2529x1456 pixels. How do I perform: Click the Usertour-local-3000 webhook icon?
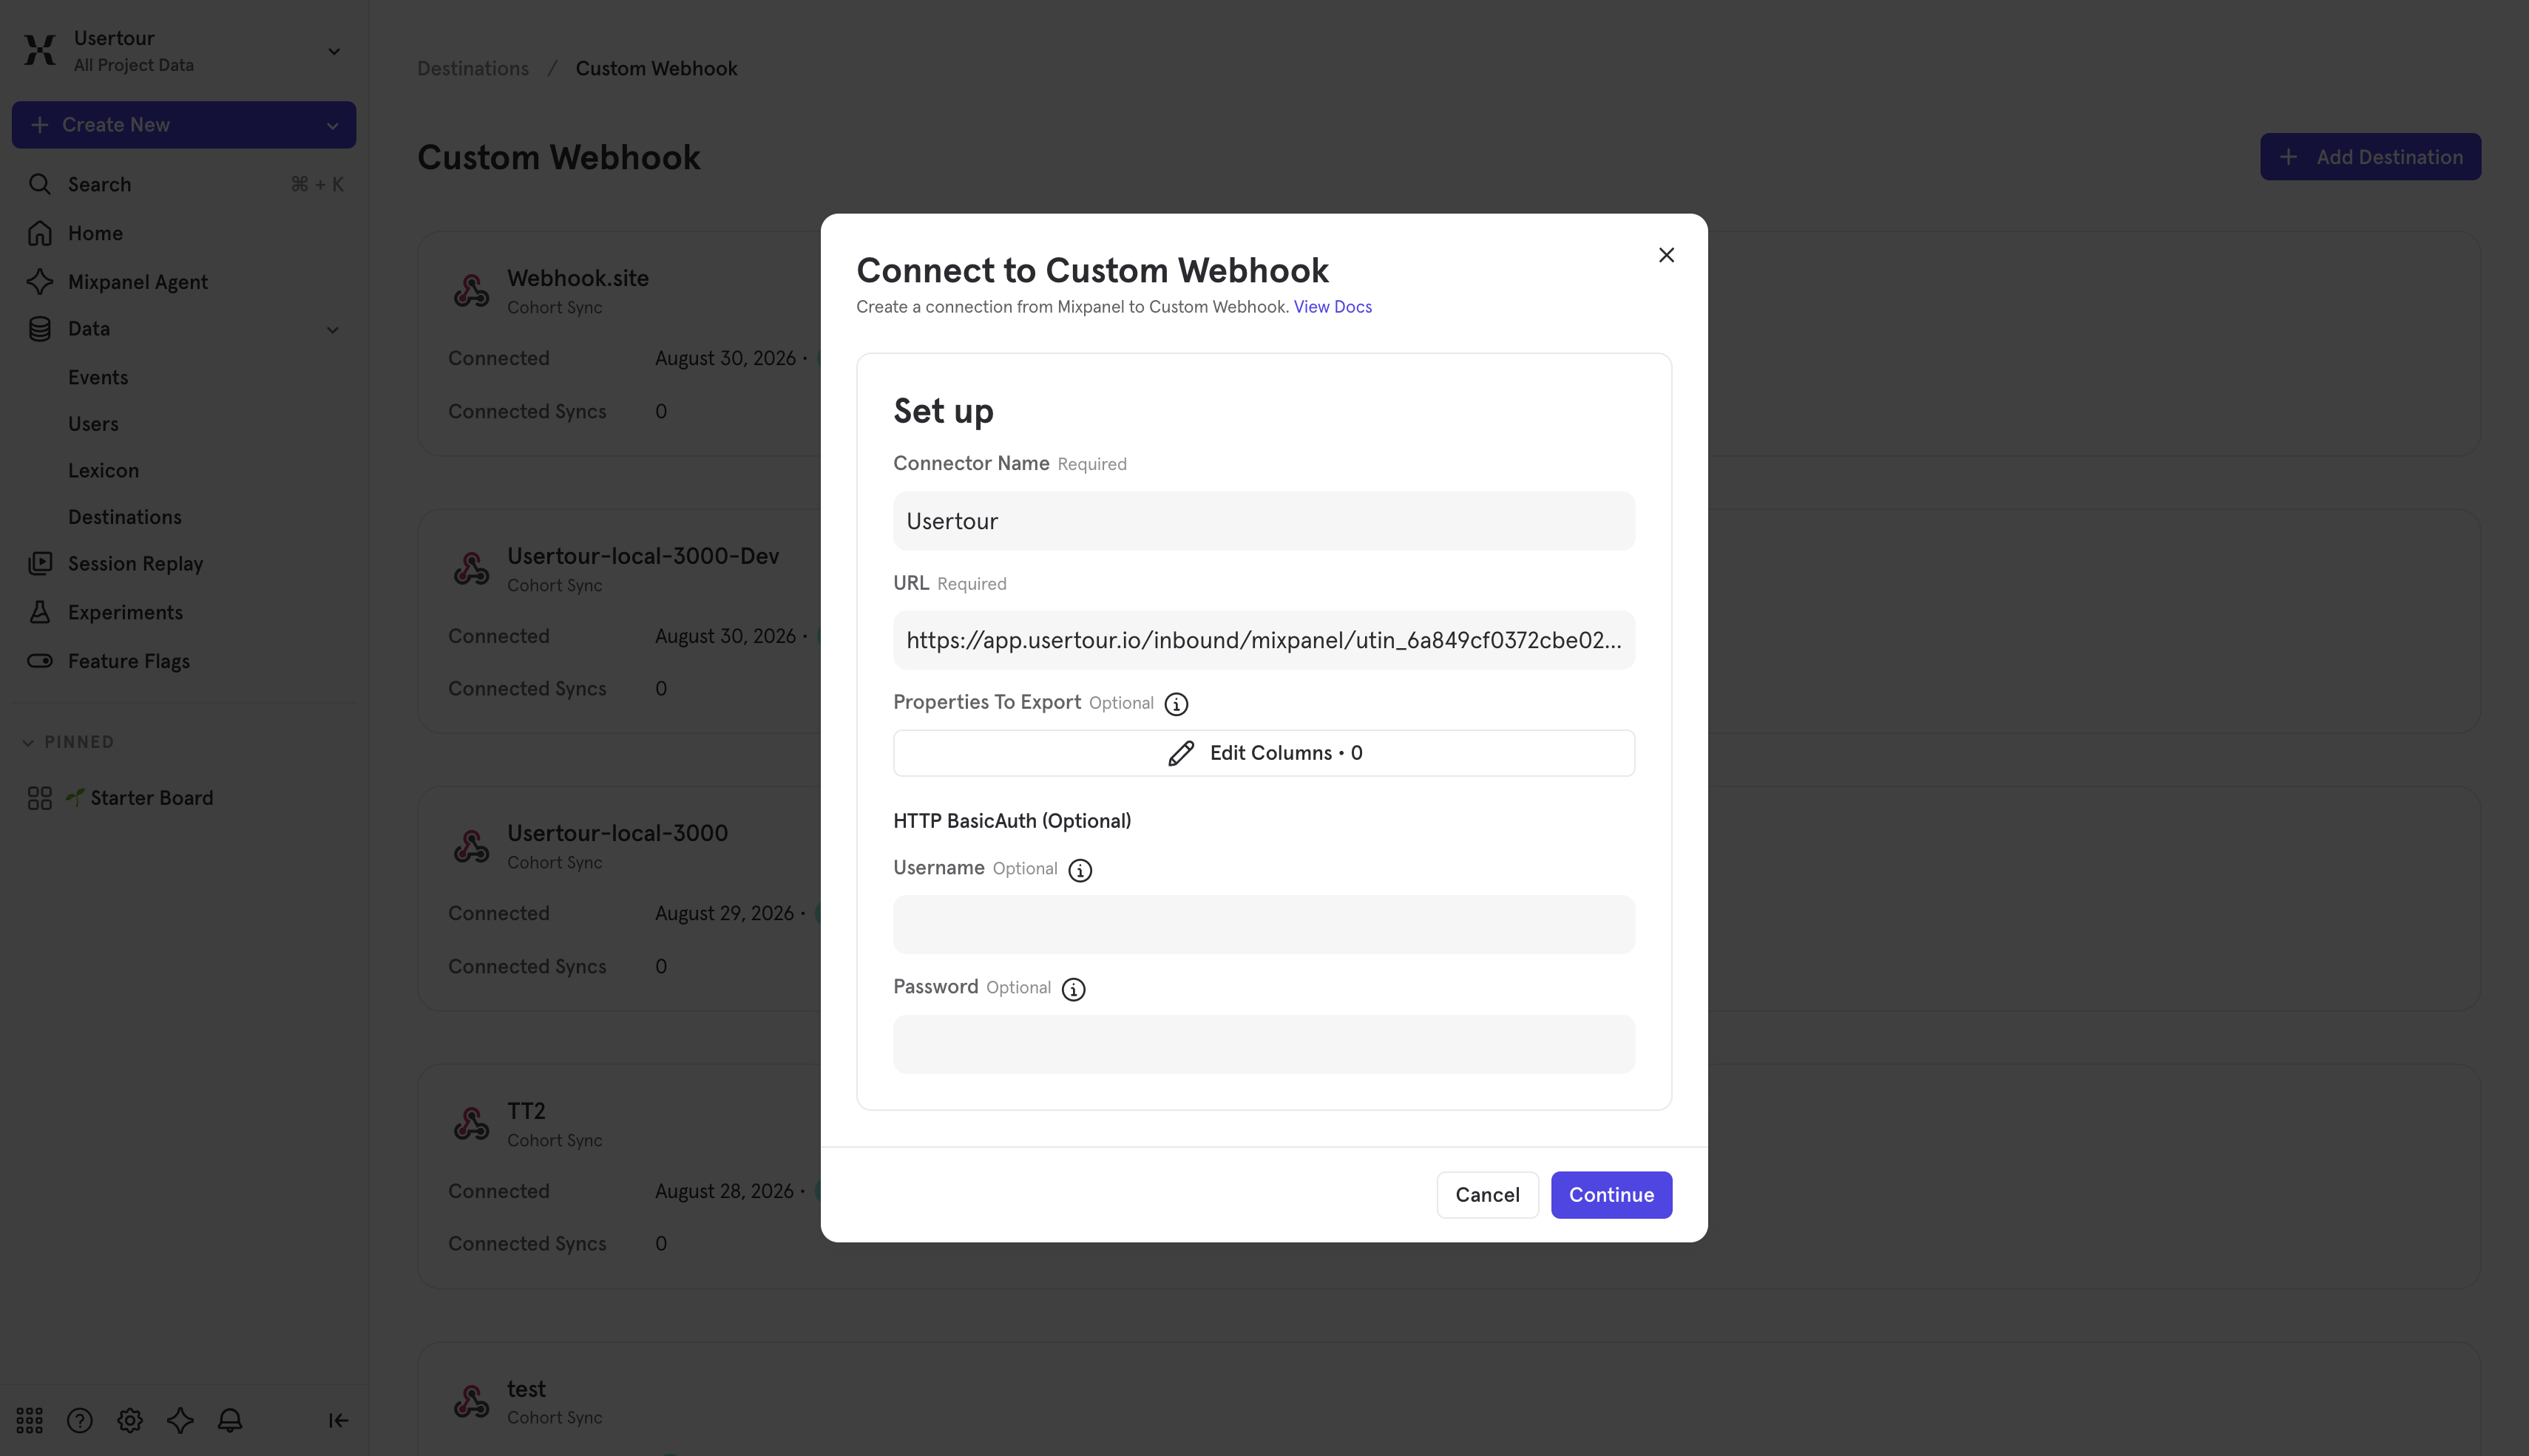click(x=471, y=846)
